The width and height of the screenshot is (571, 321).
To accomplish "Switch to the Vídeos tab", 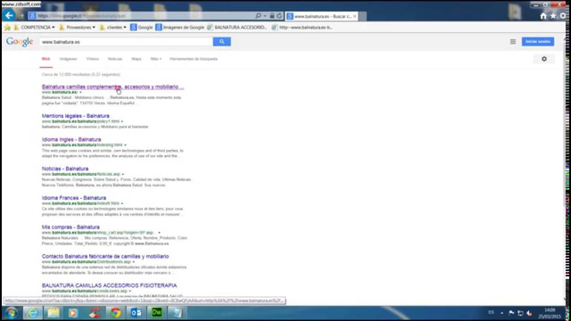I will click(x=92, y=59).
